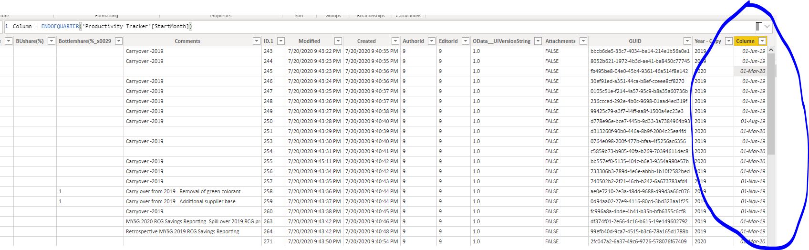
Task: Open the GUID column filter dropdown
Action: (687, 41)
